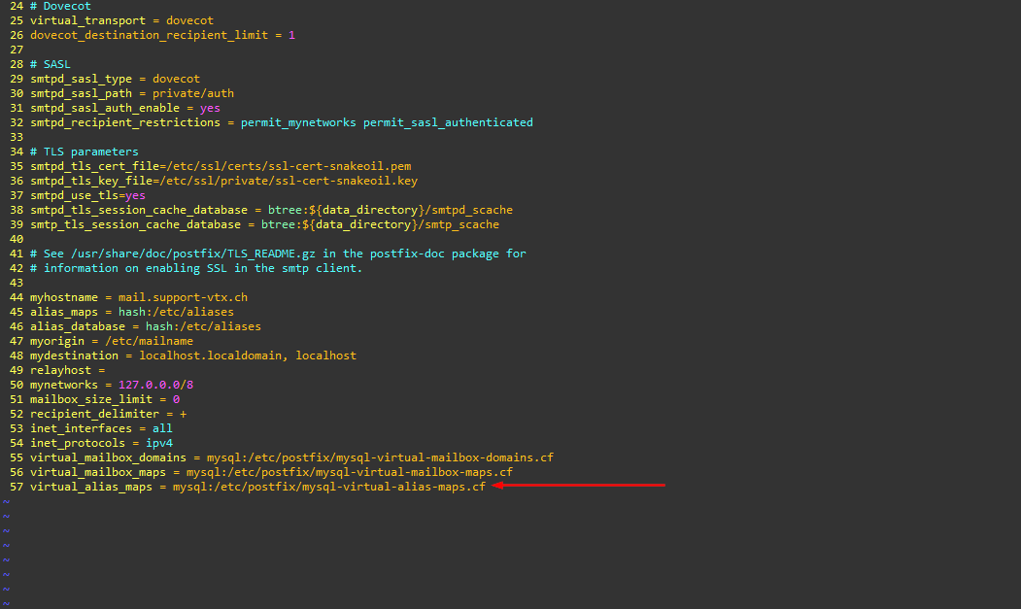The height and width of the screenshot is (609, 1021).
Task: Click the 'recipient_delimiter = +' line
Action: coord(108,414)
